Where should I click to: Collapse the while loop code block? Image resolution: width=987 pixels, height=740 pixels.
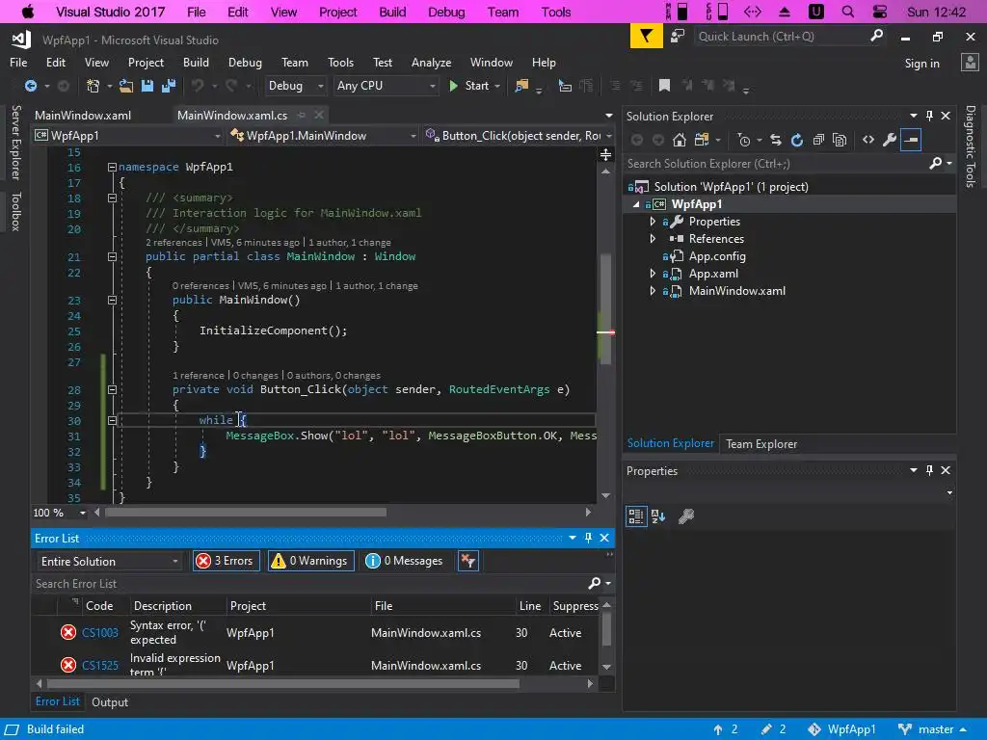click(112, 420)
